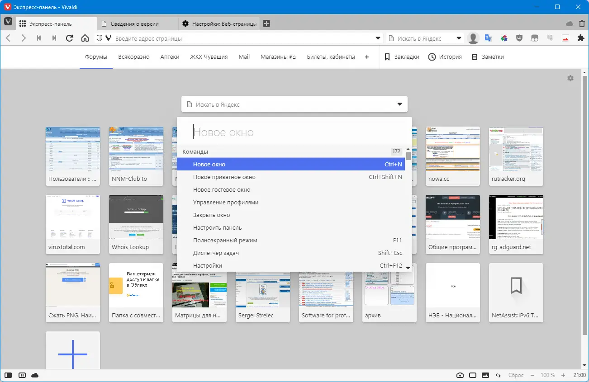Zoom in with the plus button
This screenshot has width=589, height=382.
point(563,375)
